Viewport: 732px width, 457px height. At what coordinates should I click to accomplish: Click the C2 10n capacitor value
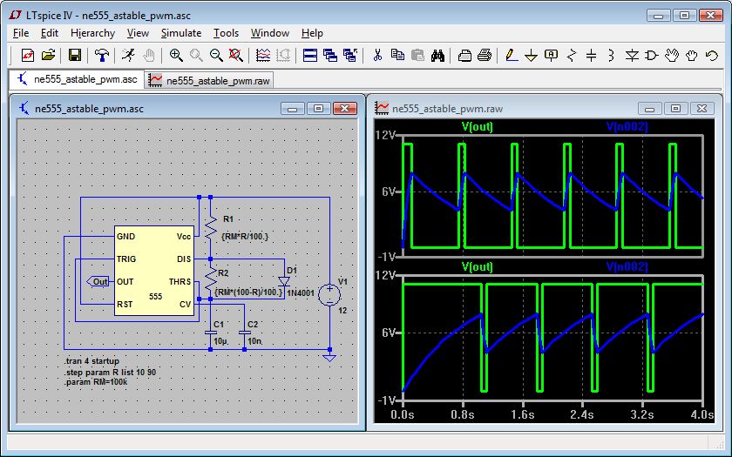coord(254,341)
